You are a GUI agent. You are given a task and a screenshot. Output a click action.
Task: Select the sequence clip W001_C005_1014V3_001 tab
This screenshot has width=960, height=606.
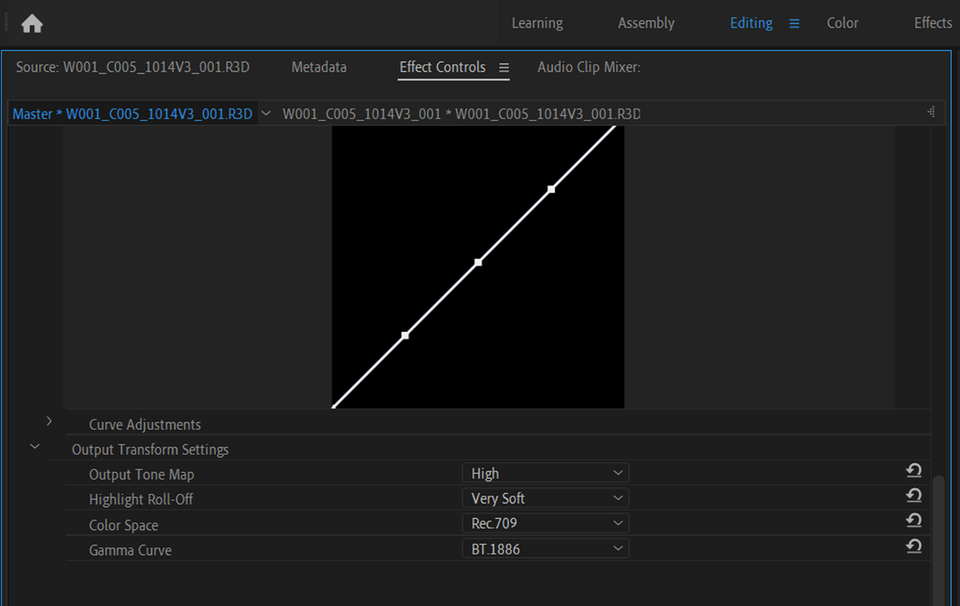point(461,114)
